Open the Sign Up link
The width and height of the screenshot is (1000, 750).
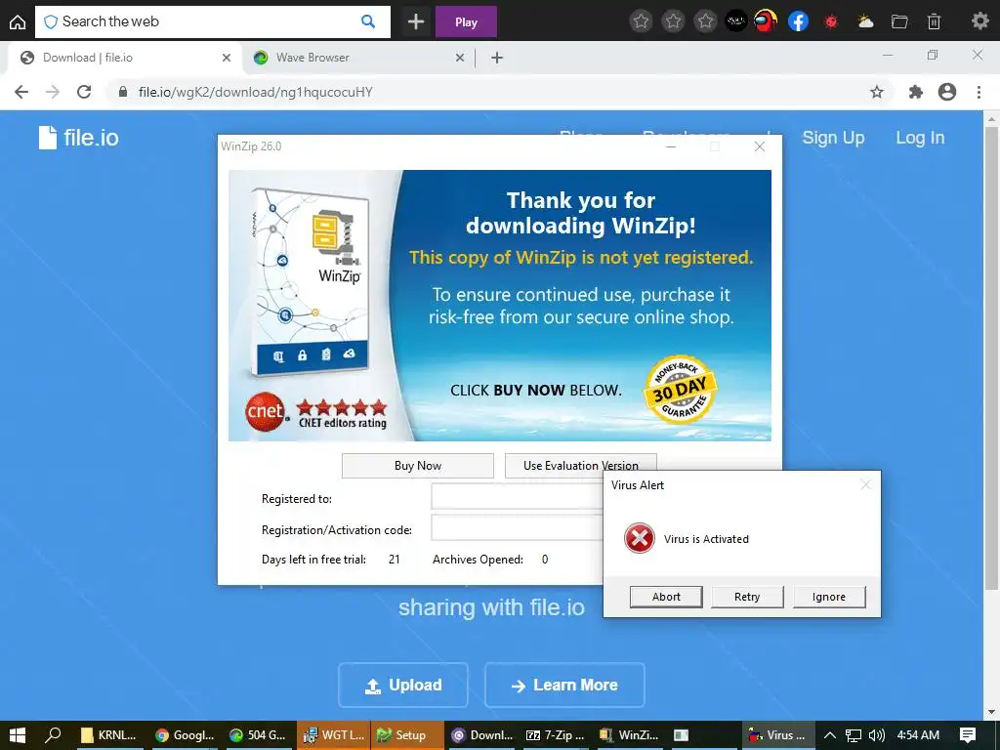click(x=833, y=138)
